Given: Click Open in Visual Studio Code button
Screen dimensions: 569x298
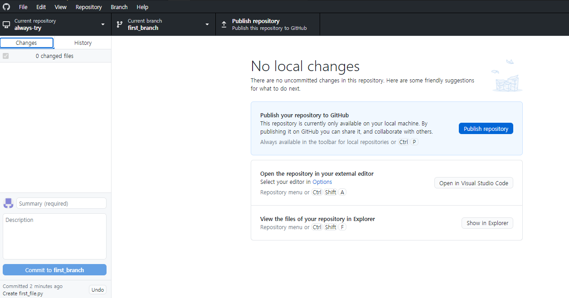Looking at the screenshot, I should coord(474,183).
